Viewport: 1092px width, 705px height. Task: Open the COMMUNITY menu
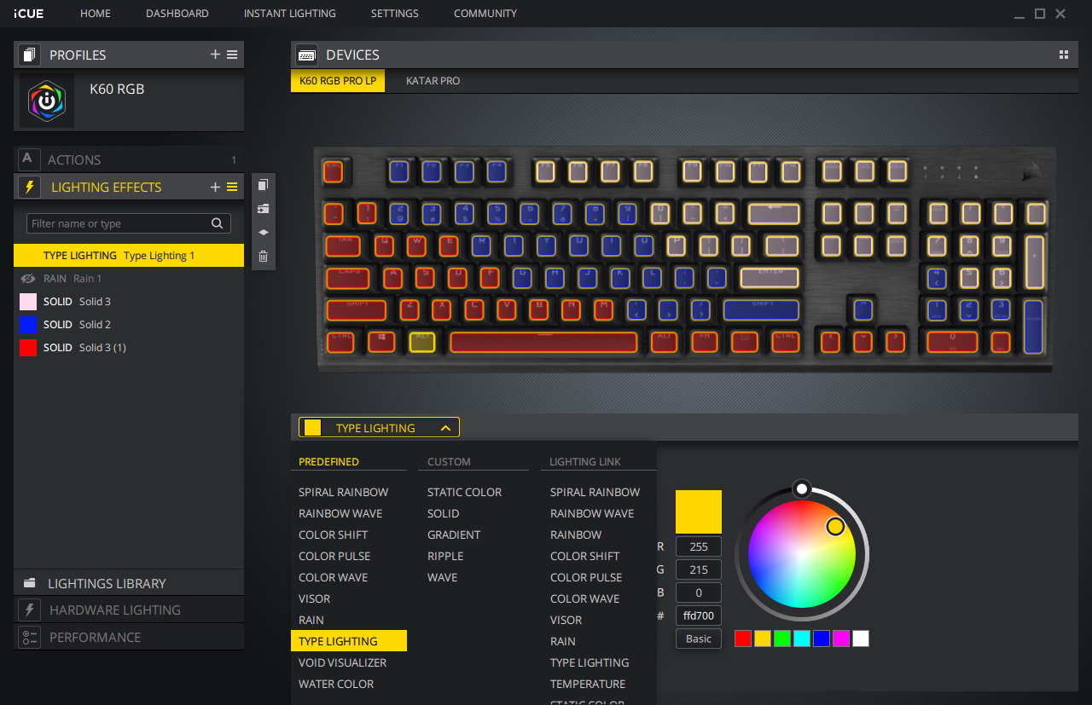(x=485, y=14)
